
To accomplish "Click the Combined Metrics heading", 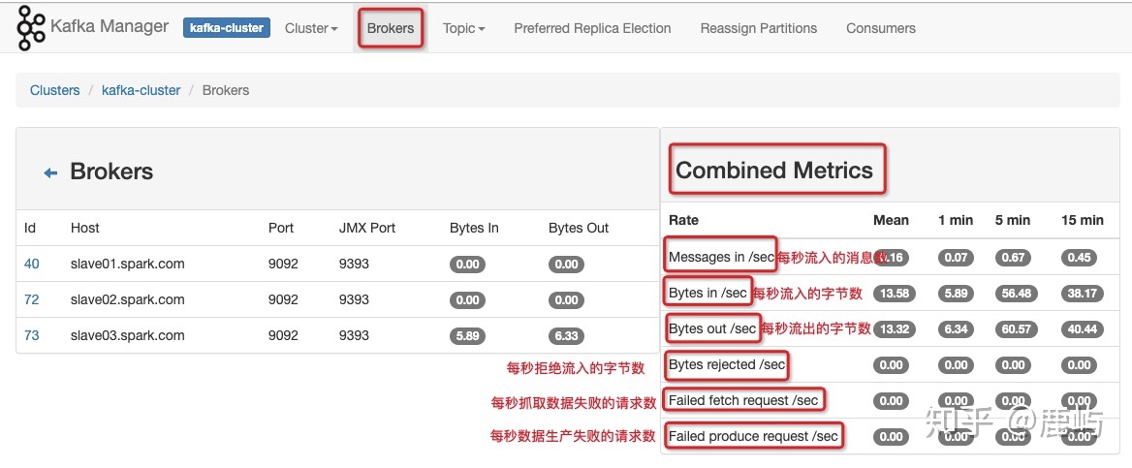I will coord(774,170).
